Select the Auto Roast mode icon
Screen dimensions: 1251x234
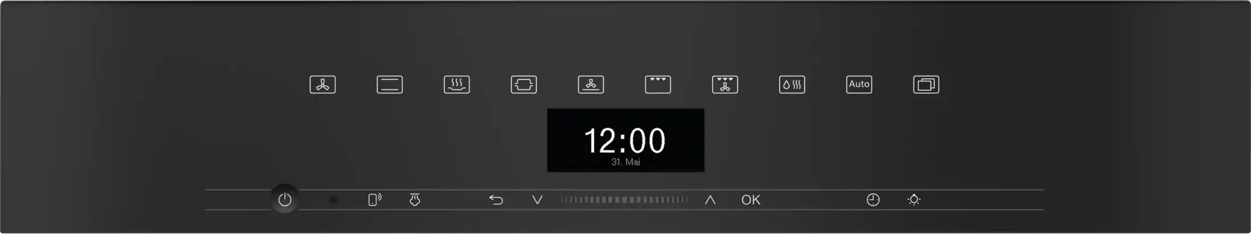[x=524, y=85]
